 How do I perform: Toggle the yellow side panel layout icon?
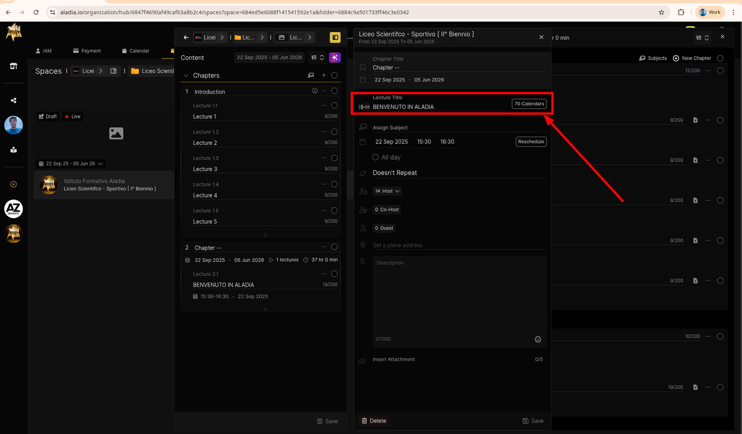point(335,38)
